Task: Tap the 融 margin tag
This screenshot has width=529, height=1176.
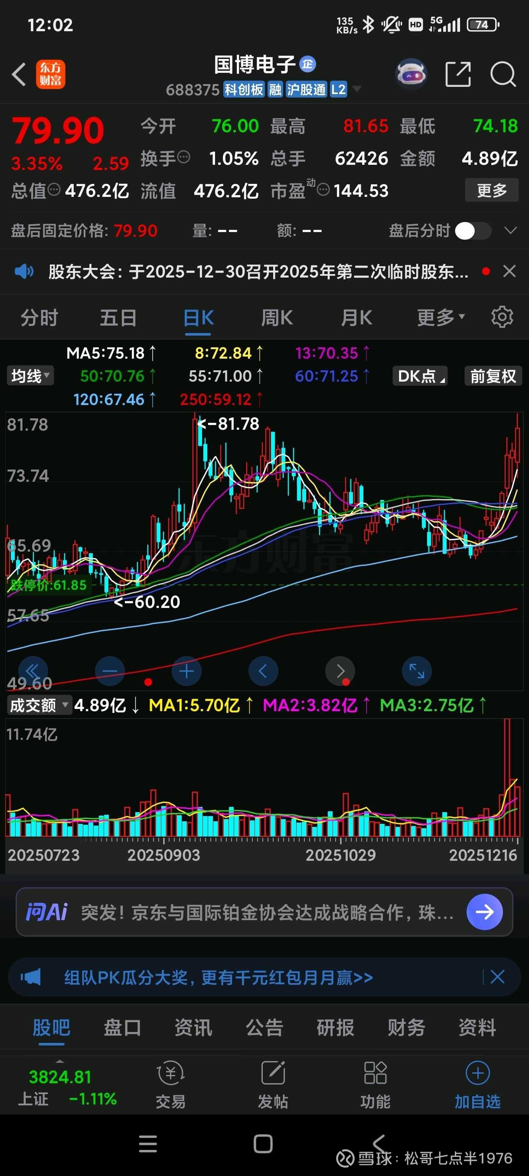Action: tap(275, 89)
